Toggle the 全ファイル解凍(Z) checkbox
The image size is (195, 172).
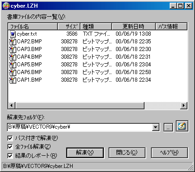click(10, 147)
